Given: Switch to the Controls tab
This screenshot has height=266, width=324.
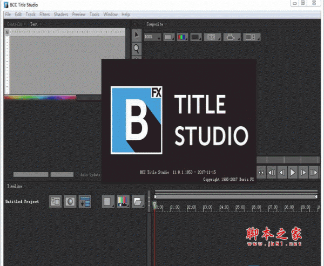Looking at the screenshot, I should click(x=15, y=24).
